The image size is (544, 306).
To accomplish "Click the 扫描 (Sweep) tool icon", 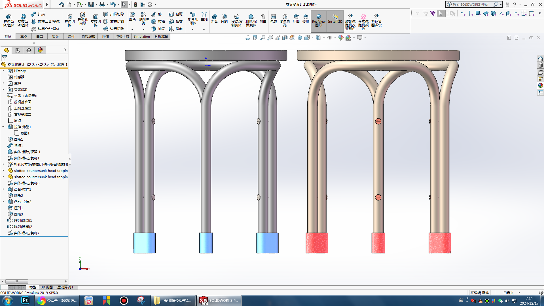I will (34, 14).
